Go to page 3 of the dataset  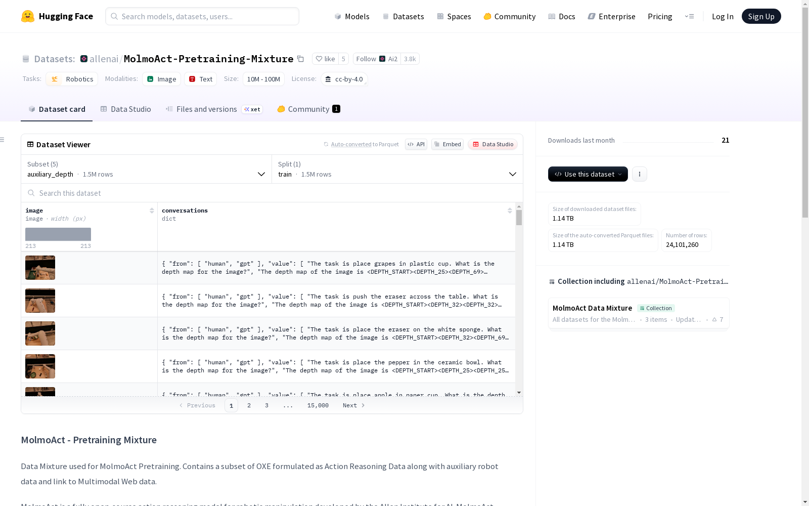(x=266, y=405)
